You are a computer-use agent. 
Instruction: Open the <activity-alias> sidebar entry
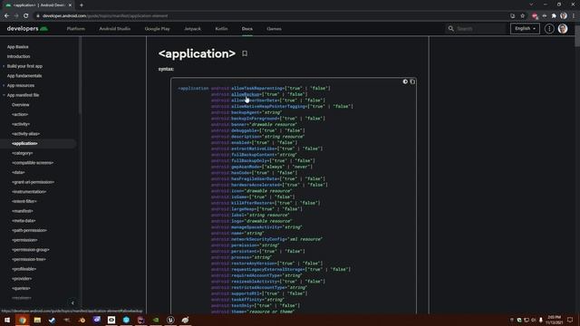25,134
